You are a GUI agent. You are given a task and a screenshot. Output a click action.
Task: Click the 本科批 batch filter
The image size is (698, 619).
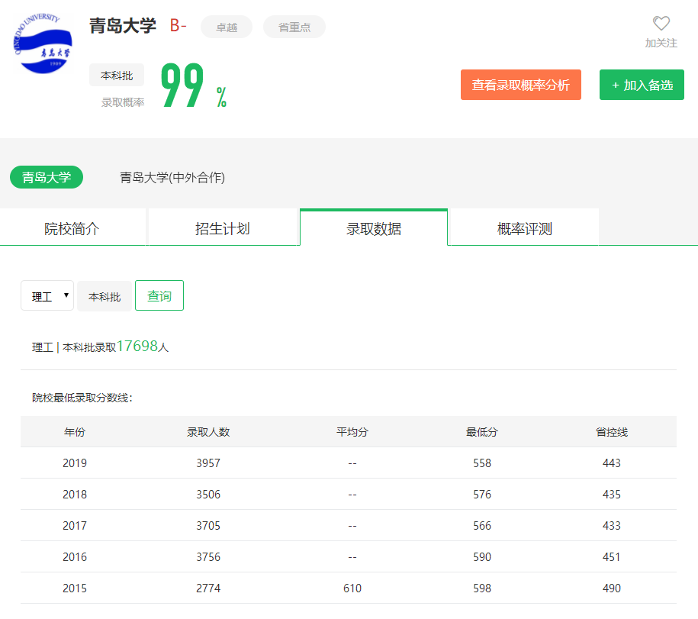click(105, 297)
